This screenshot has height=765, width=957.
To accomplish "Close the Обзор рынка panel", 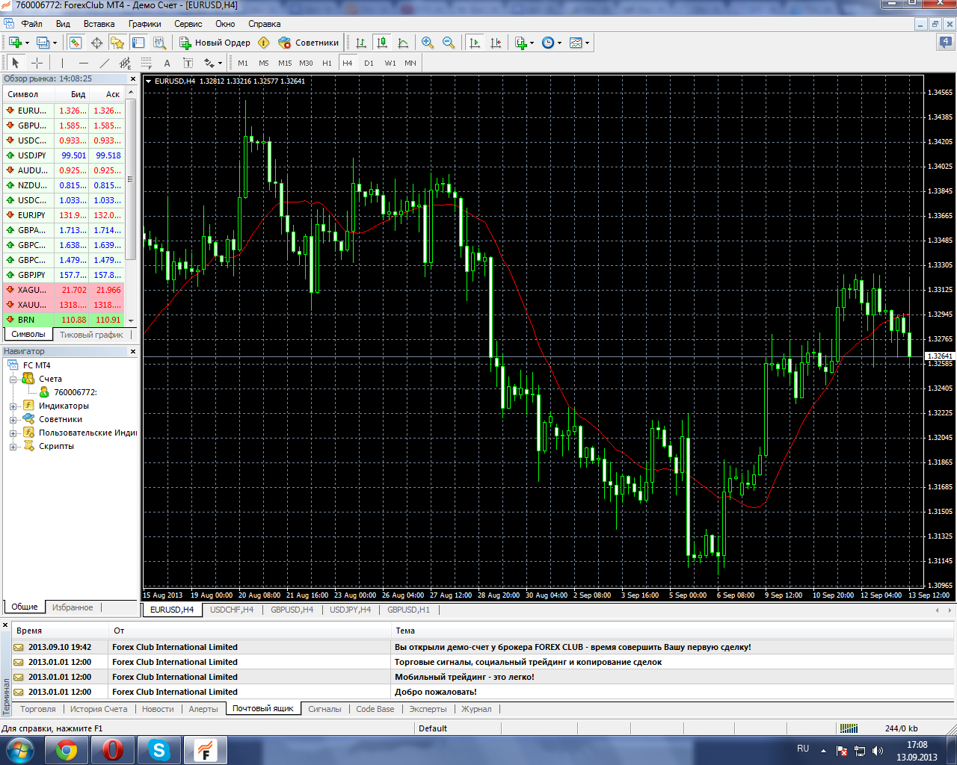I will (133, 78).
